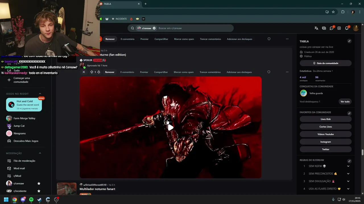Click Ver tudo achievements button
This screenshot has height=204, width=364.
345,101
